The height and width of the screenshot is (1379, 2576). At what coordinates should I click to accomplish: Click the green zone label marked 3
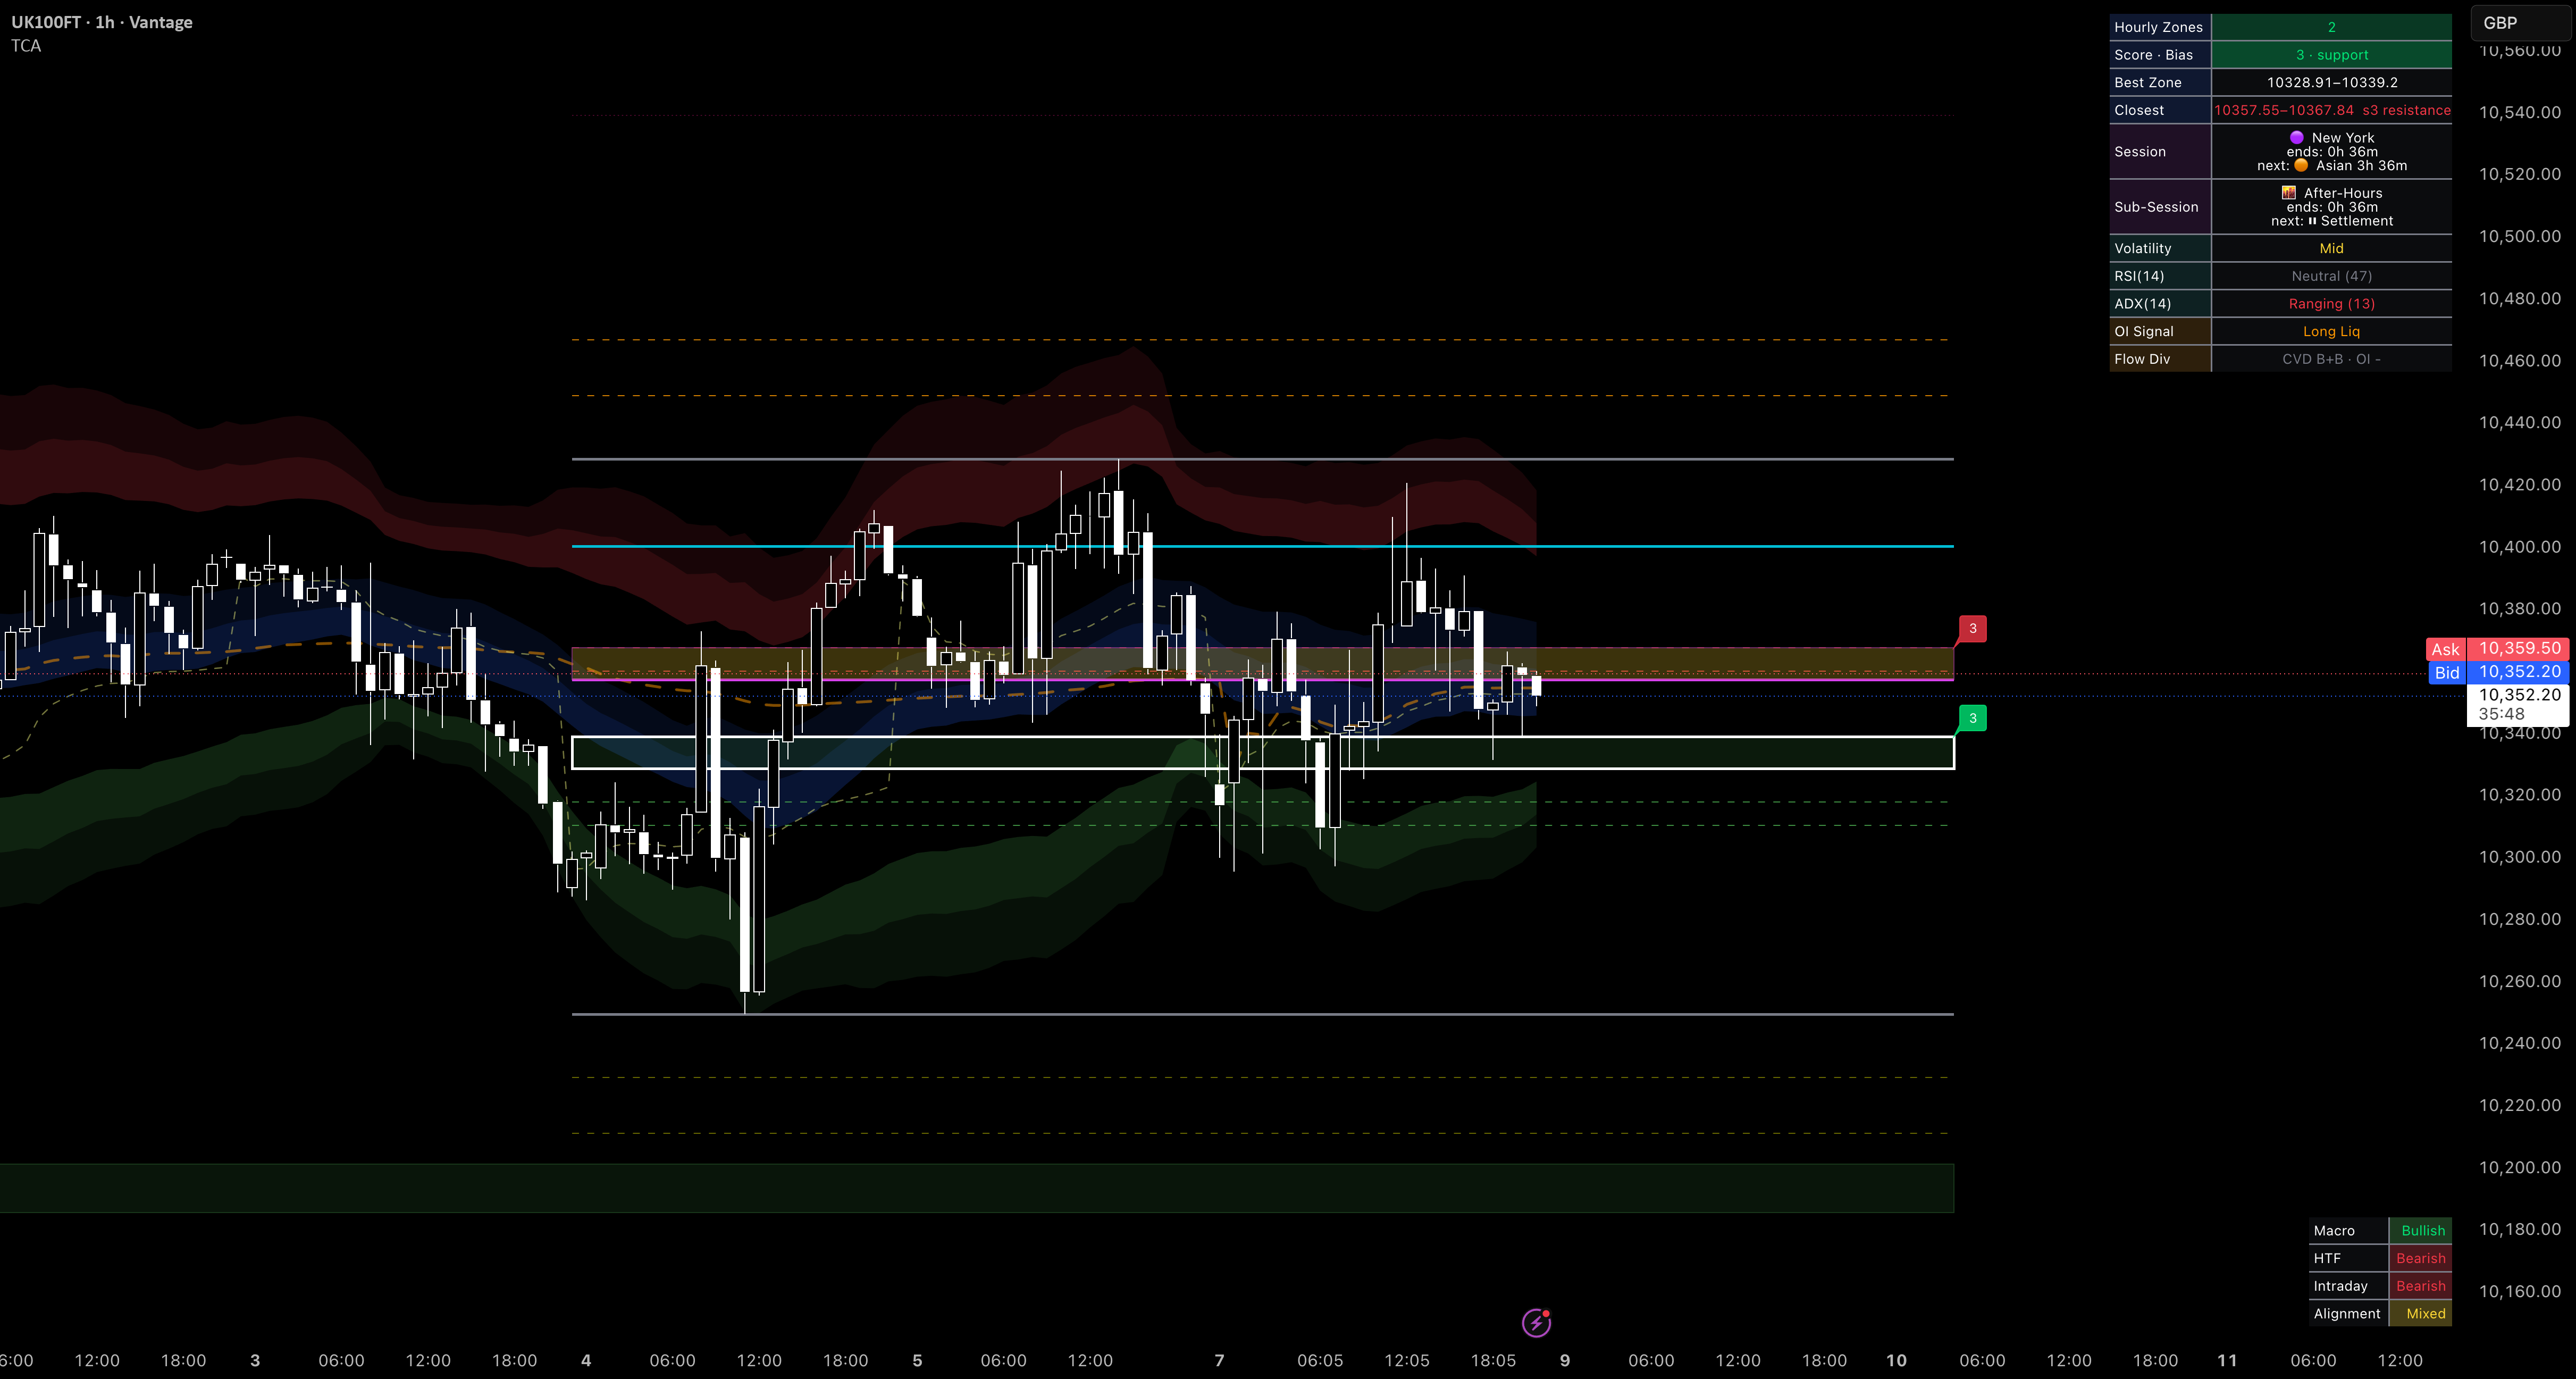tap(1972, 717)
